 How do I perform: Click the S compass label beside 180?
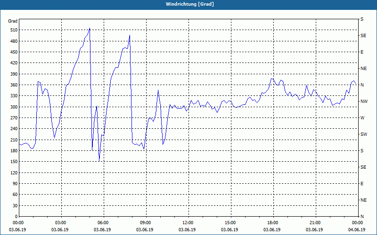tap(362, 151)
